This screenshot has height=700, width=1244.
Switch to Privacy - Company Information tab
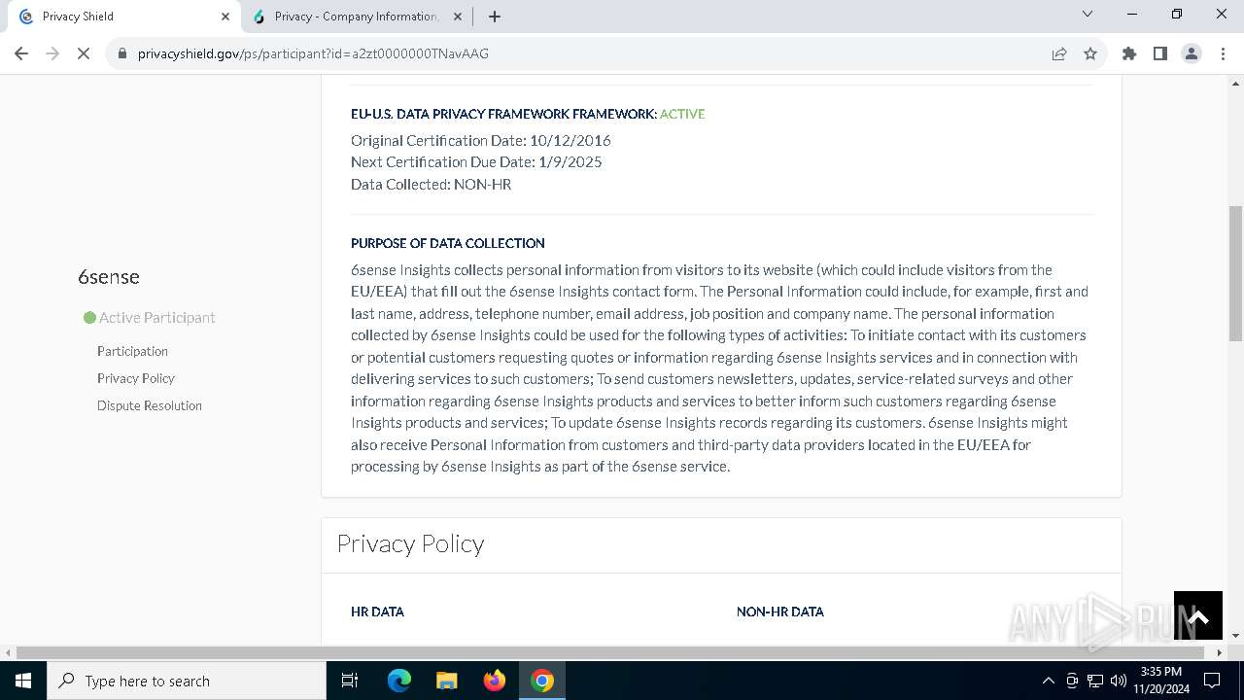coord(356,17)
